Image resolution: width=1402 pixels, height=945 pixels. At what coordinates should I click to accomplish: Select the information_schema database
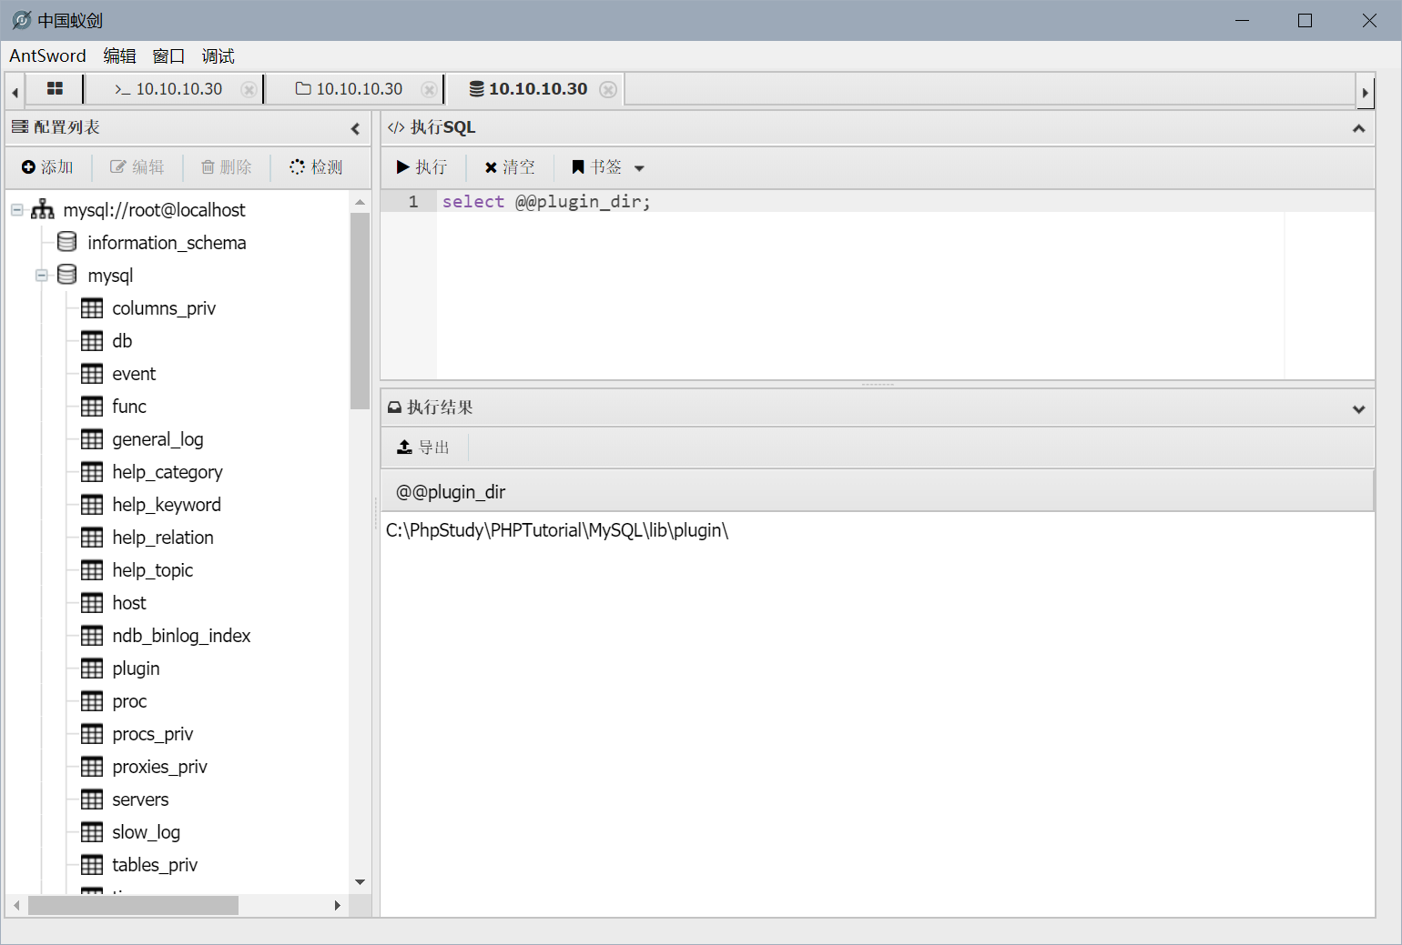(167, 243)
